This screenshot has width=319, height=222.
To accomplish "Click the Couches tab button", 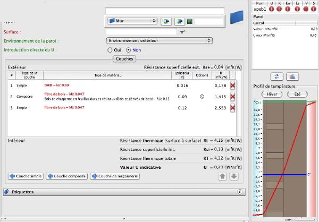I will (124, 59).
